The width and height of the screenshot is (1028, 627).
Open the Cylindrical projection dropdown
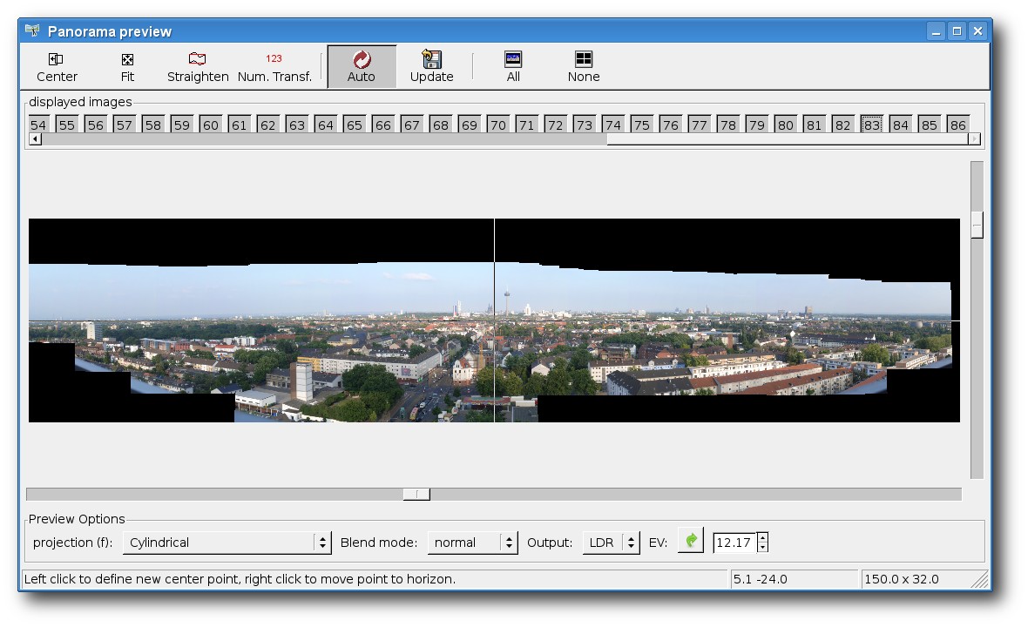tap(227, 543)
